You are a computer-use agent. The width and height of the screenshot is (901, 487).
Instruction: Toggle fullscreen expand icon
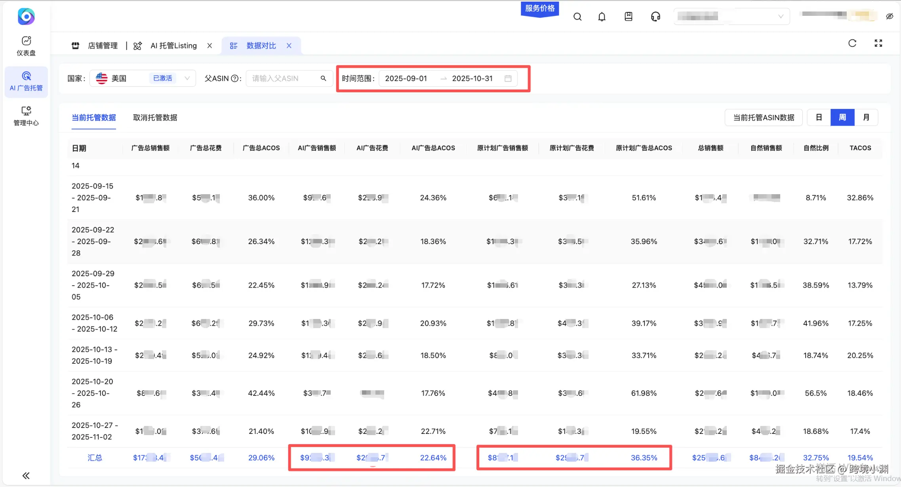(878, 43)
